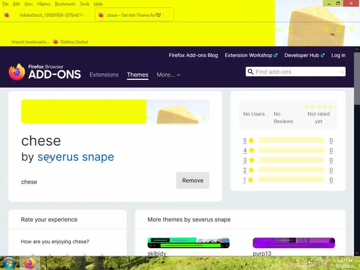The height and width of the screenshot is (270, 360).
Task: Click the 5 star rating bar
Action: click(x=291, y=140)
